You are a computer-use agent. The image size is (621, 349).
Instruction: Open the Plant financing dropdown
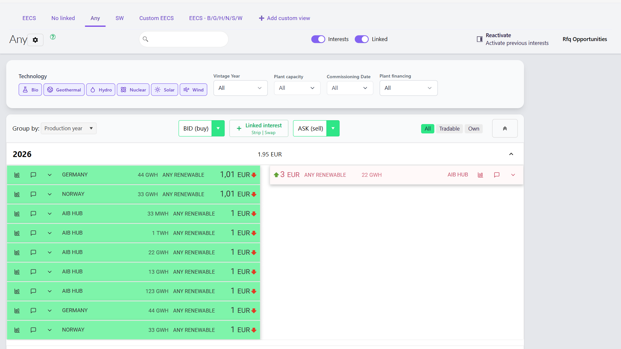[x=409, y=88]
